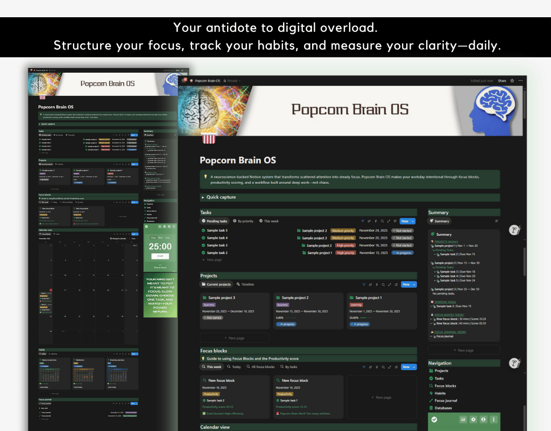Click the user account icon in timer widget
The image size is (551, 431).
pos(483,419)
